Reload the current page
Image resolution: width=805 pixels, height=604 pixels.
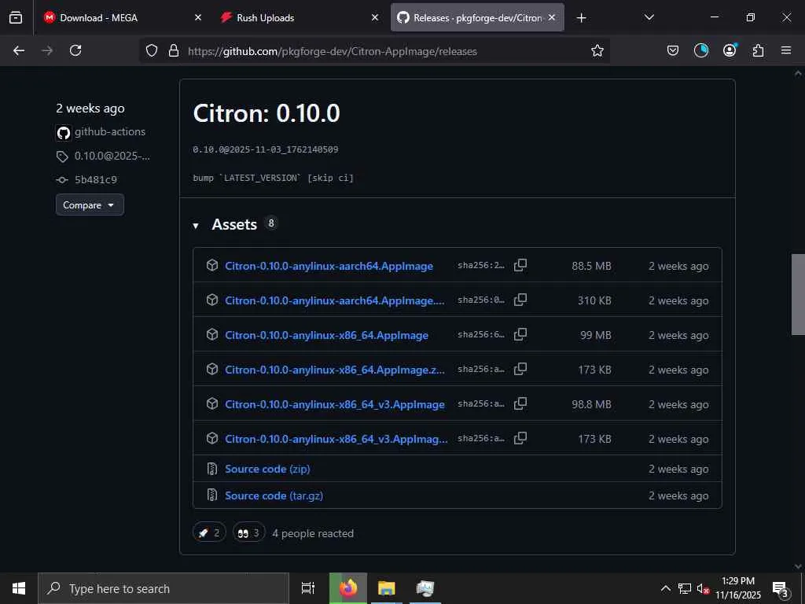pyautogui.click(x=75, y=51)
